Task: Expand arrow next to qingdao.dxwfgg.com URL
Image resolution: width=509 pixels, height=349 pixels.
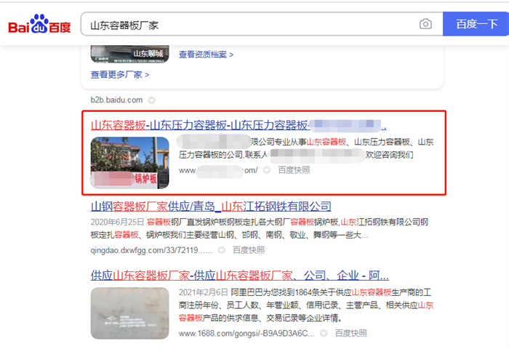Action: click(x=221, y=250)
